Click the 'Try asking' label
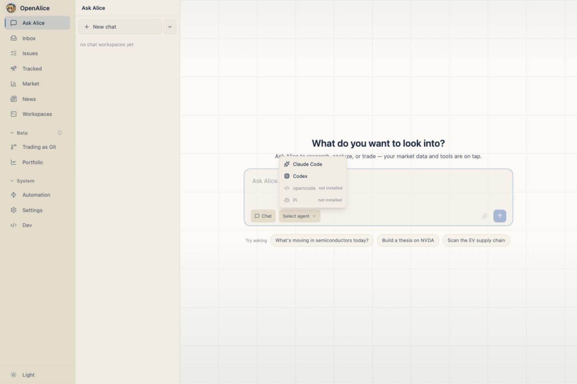The width and height of the screenshot is (577, 384). point(256,240)
